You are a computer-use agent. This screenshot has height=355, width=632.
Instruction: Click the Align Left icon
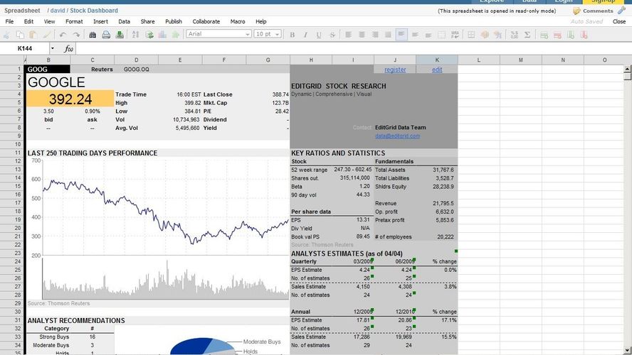[348, 35]
